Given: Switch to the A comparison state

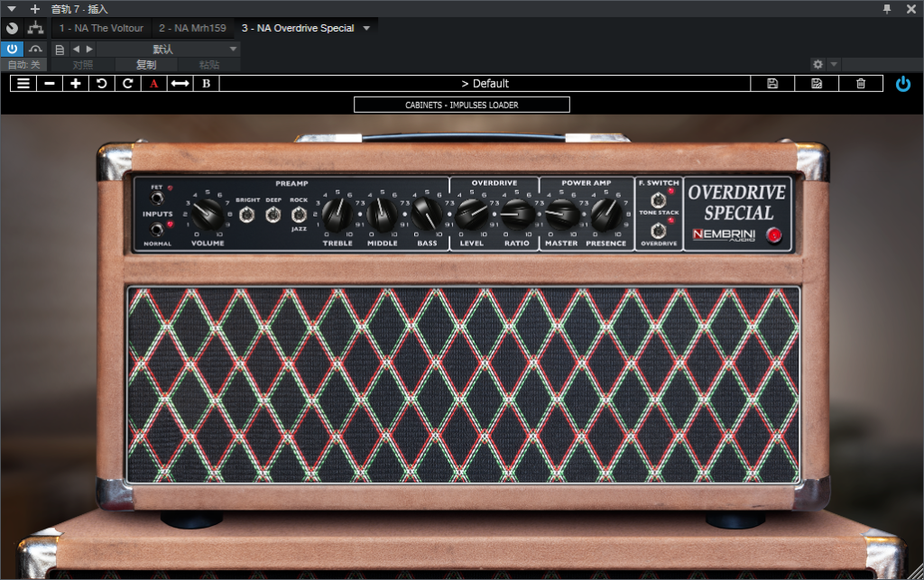Looking at the screenshot, I should (153, 84).
